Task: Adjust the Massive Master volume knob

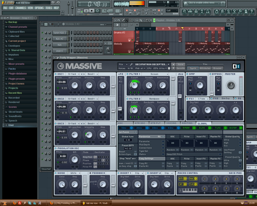Action: (x=231, y=85)
